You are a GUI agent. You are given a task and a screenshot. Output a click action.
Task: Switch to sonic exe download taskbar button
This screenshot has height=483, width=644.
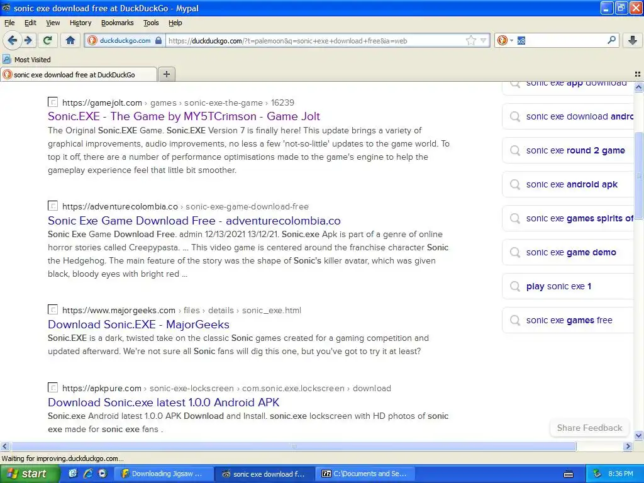pos(265,474)
